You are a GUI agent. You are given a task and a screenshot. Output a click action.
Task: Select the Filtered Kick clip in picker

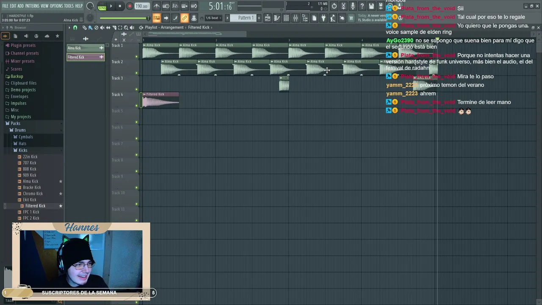pyautogui.click(x=86, y=57)
